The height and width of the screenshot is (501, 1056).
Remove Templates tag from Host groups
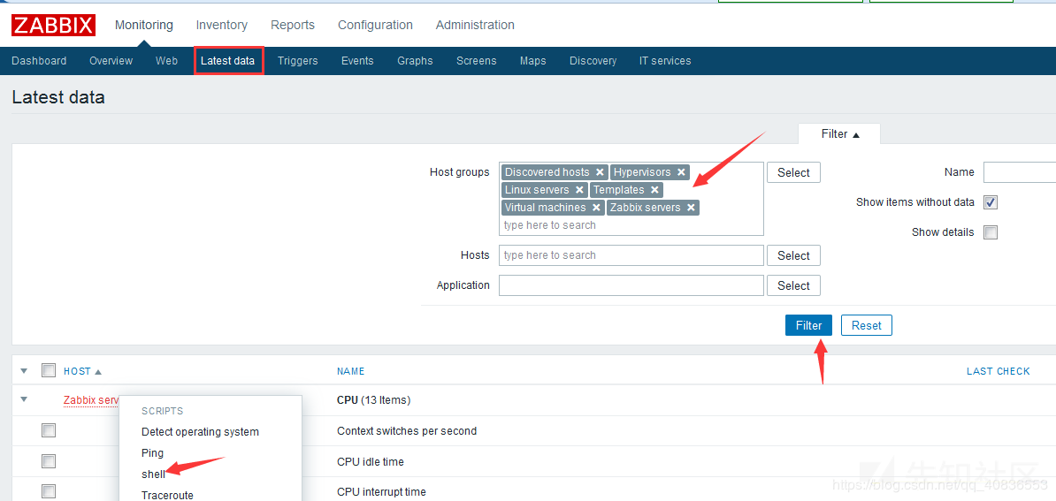654,190
